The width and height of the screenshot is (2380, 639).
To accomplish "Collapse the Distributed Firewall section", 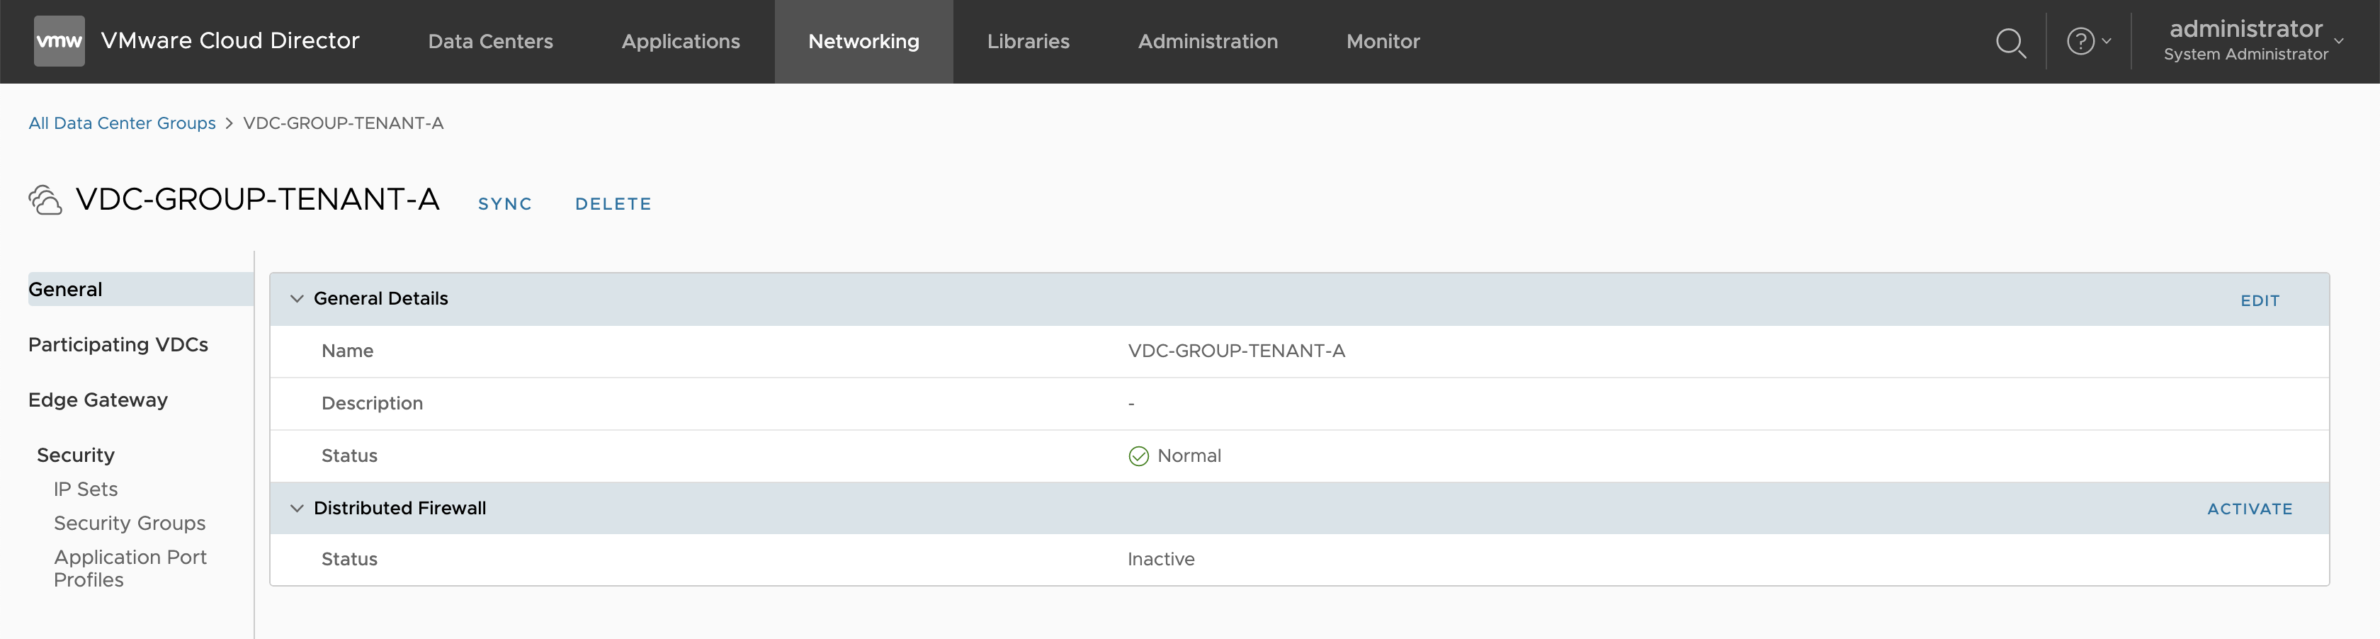I will tap(297, 509).
